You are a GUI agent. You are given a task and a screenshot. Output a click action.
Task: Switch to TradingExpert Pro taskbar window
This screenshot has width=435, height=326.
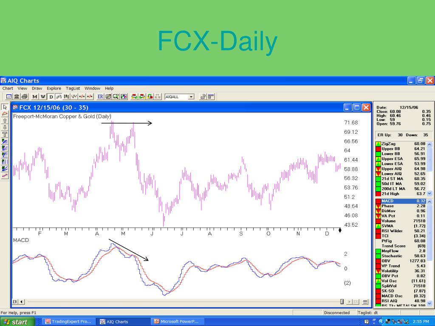[x=68, y=322]
